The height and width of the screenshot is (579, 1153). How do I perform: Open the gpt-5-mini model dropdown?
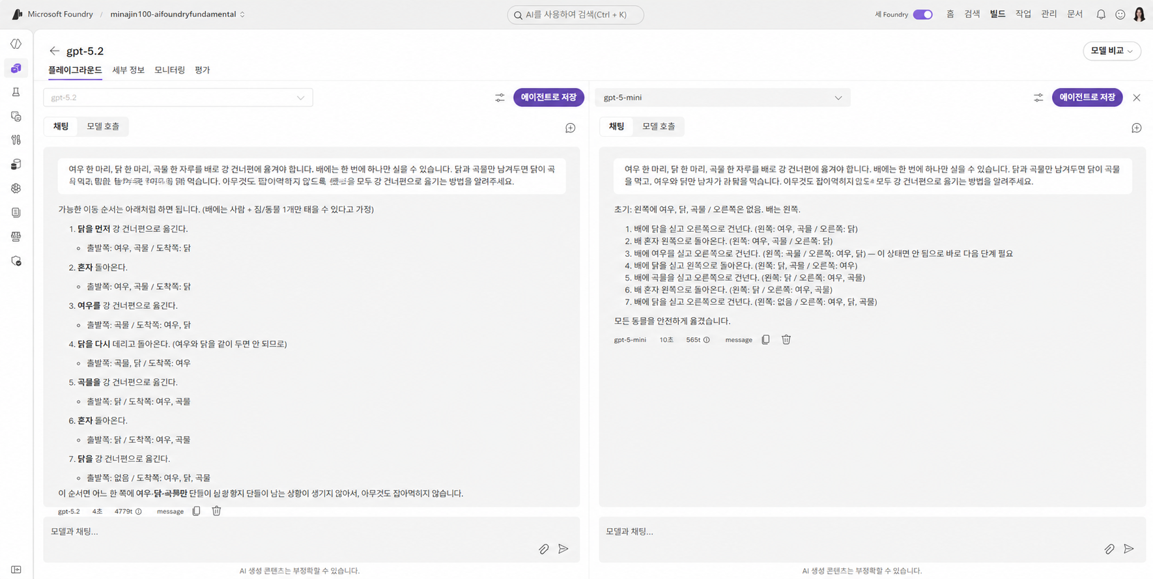coord(723,98)
